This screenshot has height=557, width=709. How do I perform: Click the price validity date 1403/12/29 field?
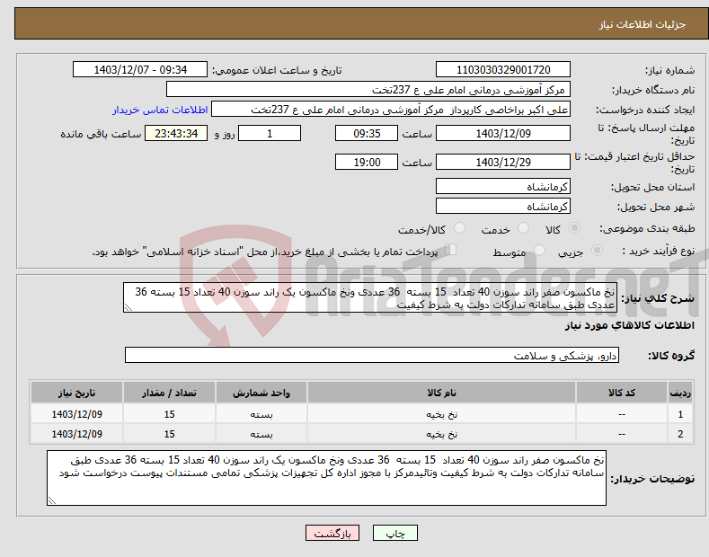click(x=503, y=162)
